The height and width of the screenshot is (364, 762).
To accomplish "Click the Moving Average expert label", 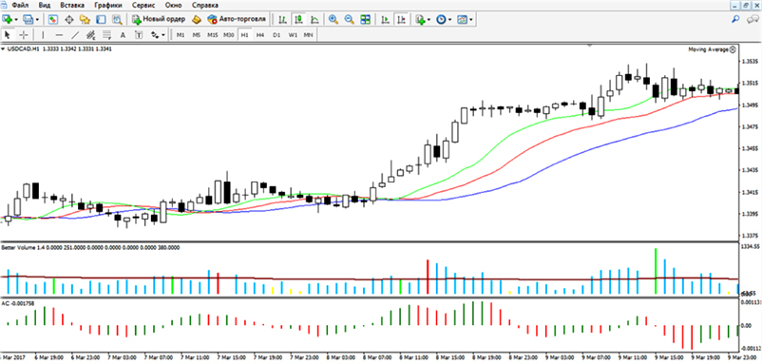I will coord(708,49).
